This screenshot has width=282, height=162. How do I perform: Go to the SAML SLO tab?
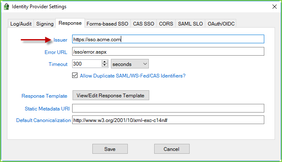pos(190,24)
